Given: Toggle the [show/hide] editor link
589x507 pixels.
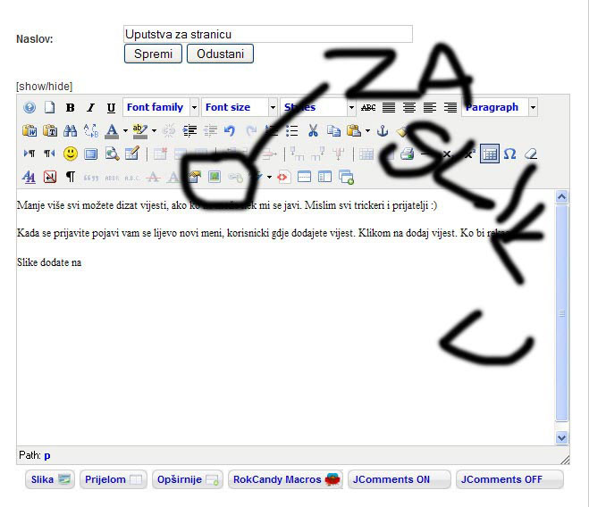Looking at the screenshot, I should [x=44, y=87].
